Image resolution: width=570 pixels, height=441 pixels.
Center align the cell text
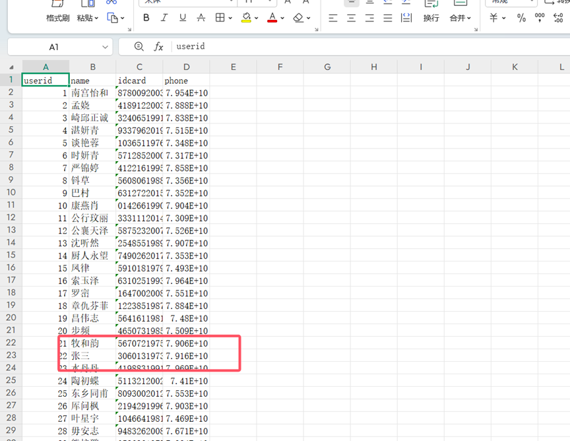[x=352, y=18]
